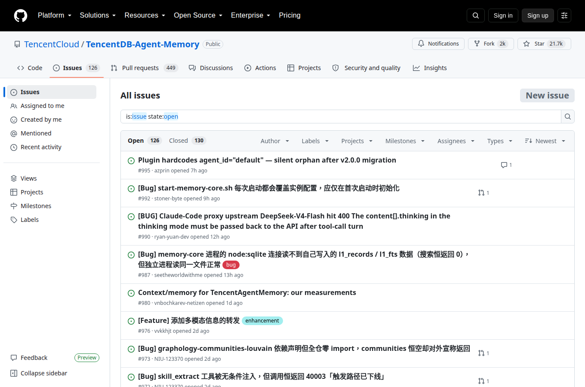Open the Projects filter dropdown
Screen dimensions: 585x387
click(x=357, y=141)
